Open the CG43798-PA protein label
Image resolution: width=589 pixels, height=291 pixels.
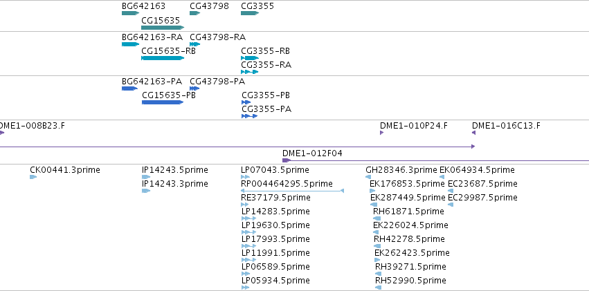pos(217,82)
